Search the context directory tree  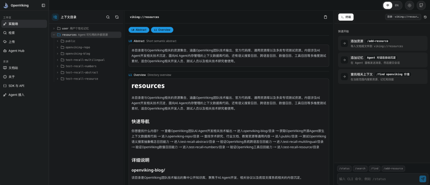tap(108, 17)
